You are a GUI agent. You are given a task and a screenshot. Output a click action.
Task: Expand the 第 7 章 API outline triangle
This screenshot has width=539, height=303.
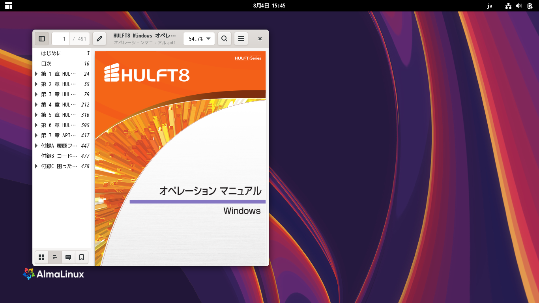(36, 135)
